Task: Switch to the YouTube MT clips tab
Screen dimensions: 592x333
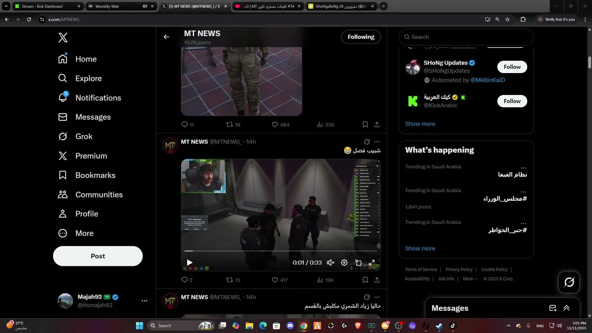Action: tap(267, 6)
